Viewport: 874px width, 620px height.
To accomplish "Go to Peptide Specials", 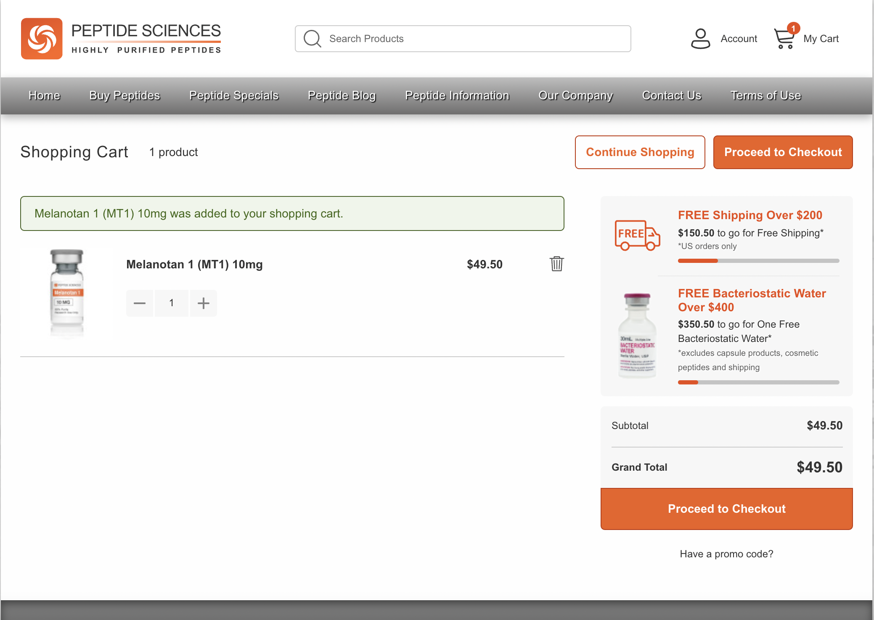I will point(234,95).
